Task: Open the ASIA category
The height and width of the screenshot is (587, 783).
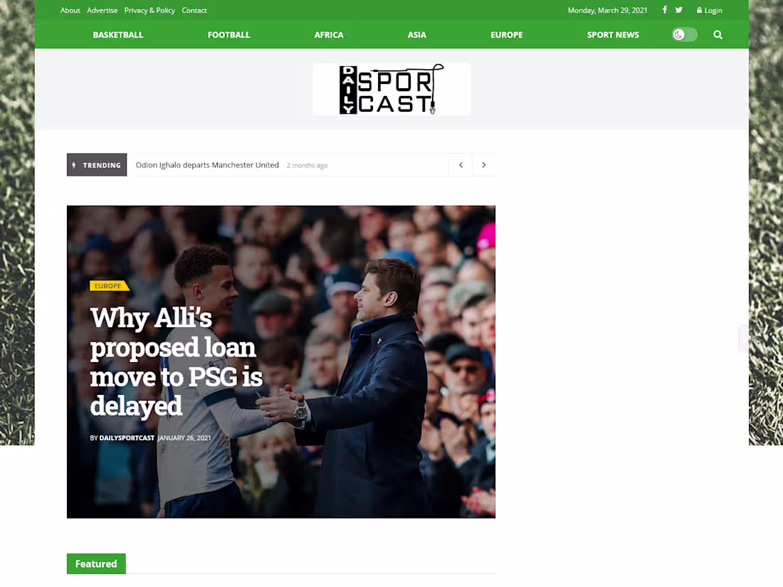Action: (417, 34)
